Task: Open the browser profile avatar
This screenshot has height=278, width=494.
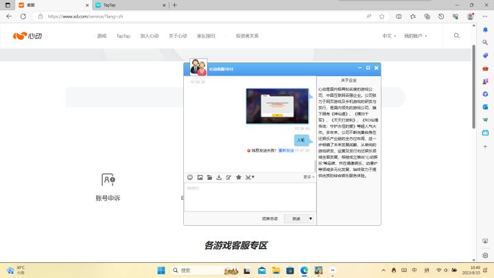Action: click(x=471, y=16)
